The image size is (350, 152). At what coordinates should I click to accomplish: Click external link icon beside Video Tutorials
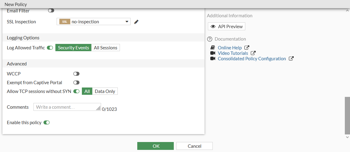[253, 53]
